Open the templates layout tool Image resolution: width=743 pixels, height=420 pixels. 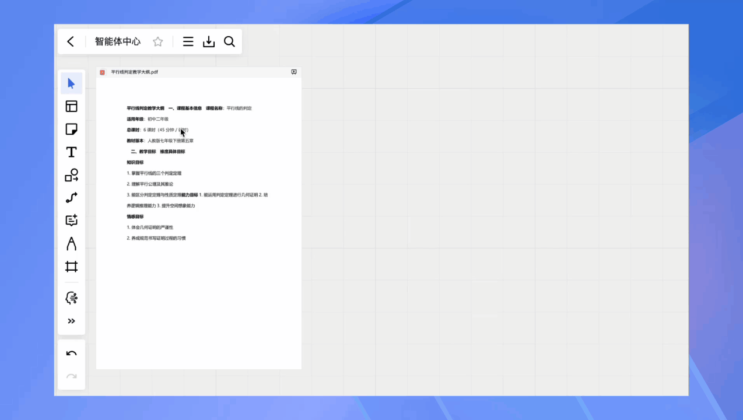(71, 106)
